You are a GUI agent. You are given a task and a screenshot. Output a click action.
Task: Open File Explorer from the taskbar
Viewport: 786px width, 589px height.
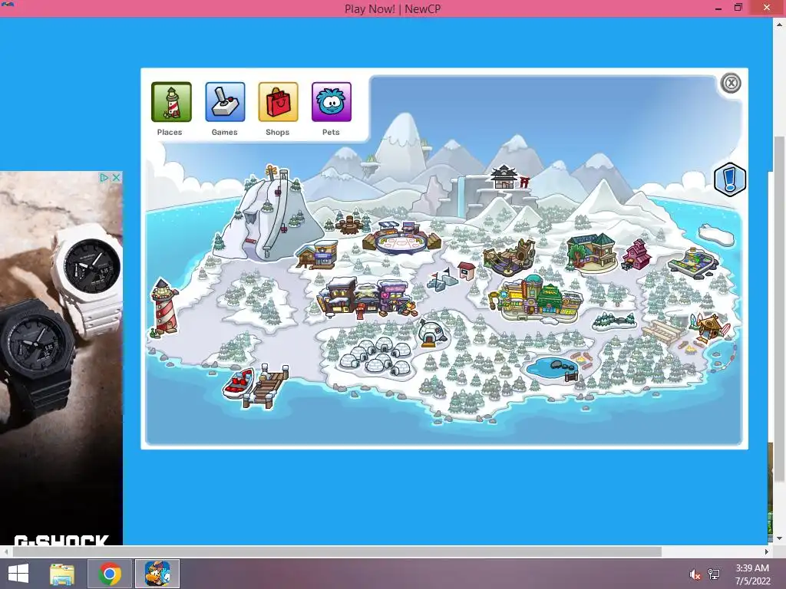click(62, 574)
